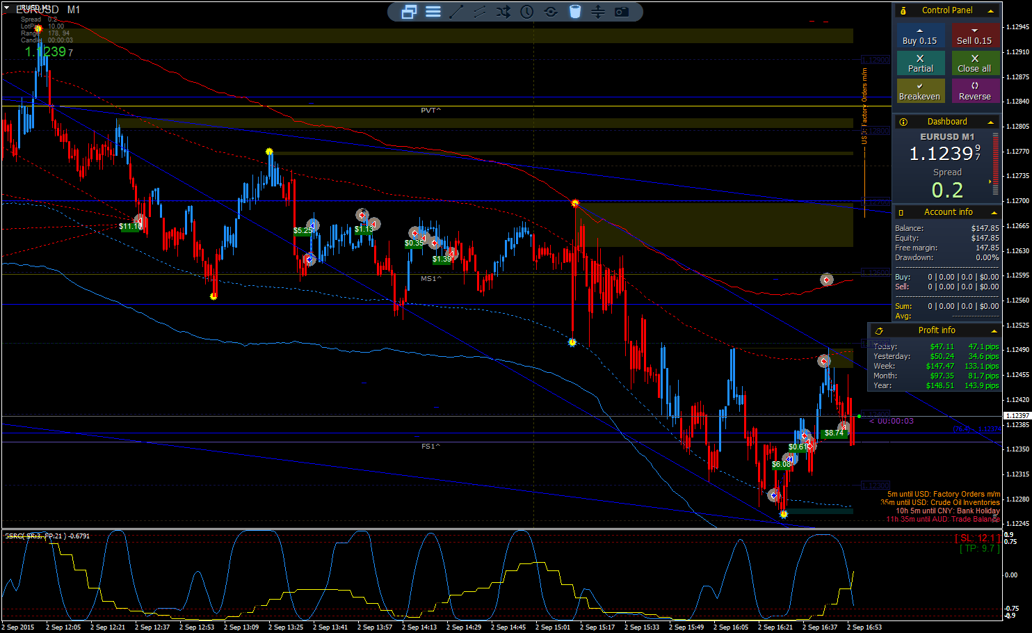Click the yellow fractal star at chart low
This screenshot has height=633, width=1032.
point(784,514)
